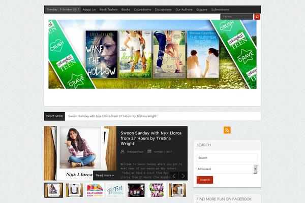Open the Countdowns menu item
This screenshot has height=203, width=305.
click(x=142, y=10)
